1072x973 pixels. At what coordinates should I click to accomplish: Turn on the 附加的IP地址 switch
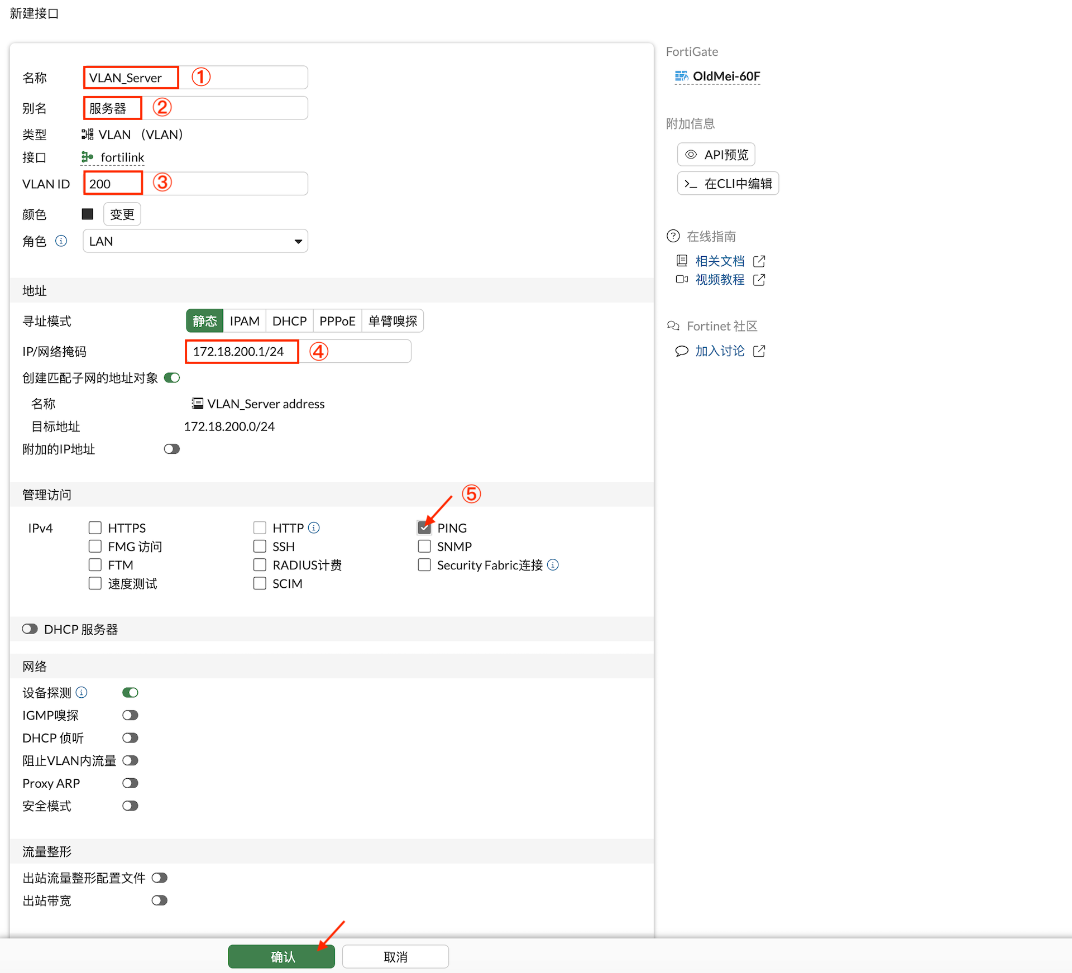(172, 449)
